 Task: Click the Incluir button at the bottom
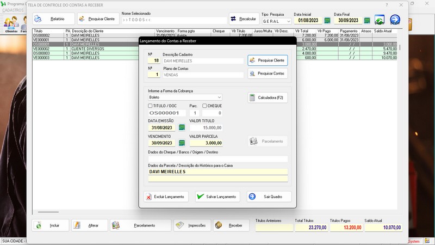(x=51, y=225)
